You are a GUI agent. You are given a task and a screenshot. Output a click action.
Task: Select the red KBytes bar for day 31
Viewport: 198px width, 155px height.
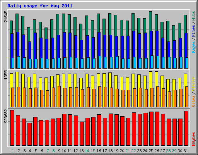pyautogui.click(x=186, y=128)
